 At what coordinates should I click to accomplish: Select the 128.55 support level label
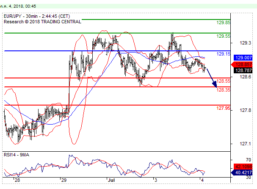point(223,81)
